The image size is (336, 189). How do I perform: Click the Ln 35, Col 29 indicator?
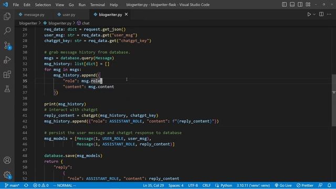click(x=153, y=185)
